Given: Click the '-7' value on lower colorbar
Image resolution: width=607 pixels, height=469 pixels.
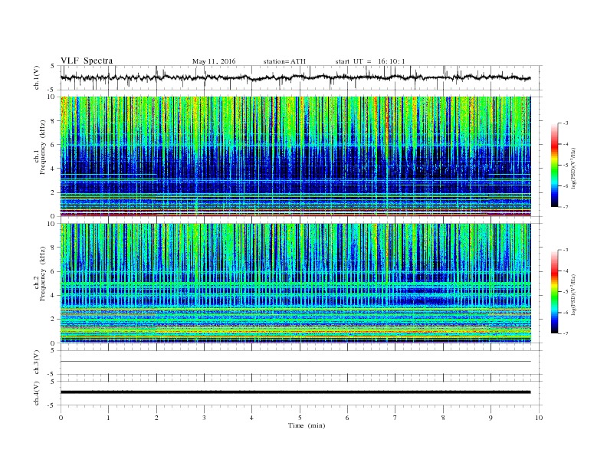Looking at the screenshot, I should (x=566, y=333).
